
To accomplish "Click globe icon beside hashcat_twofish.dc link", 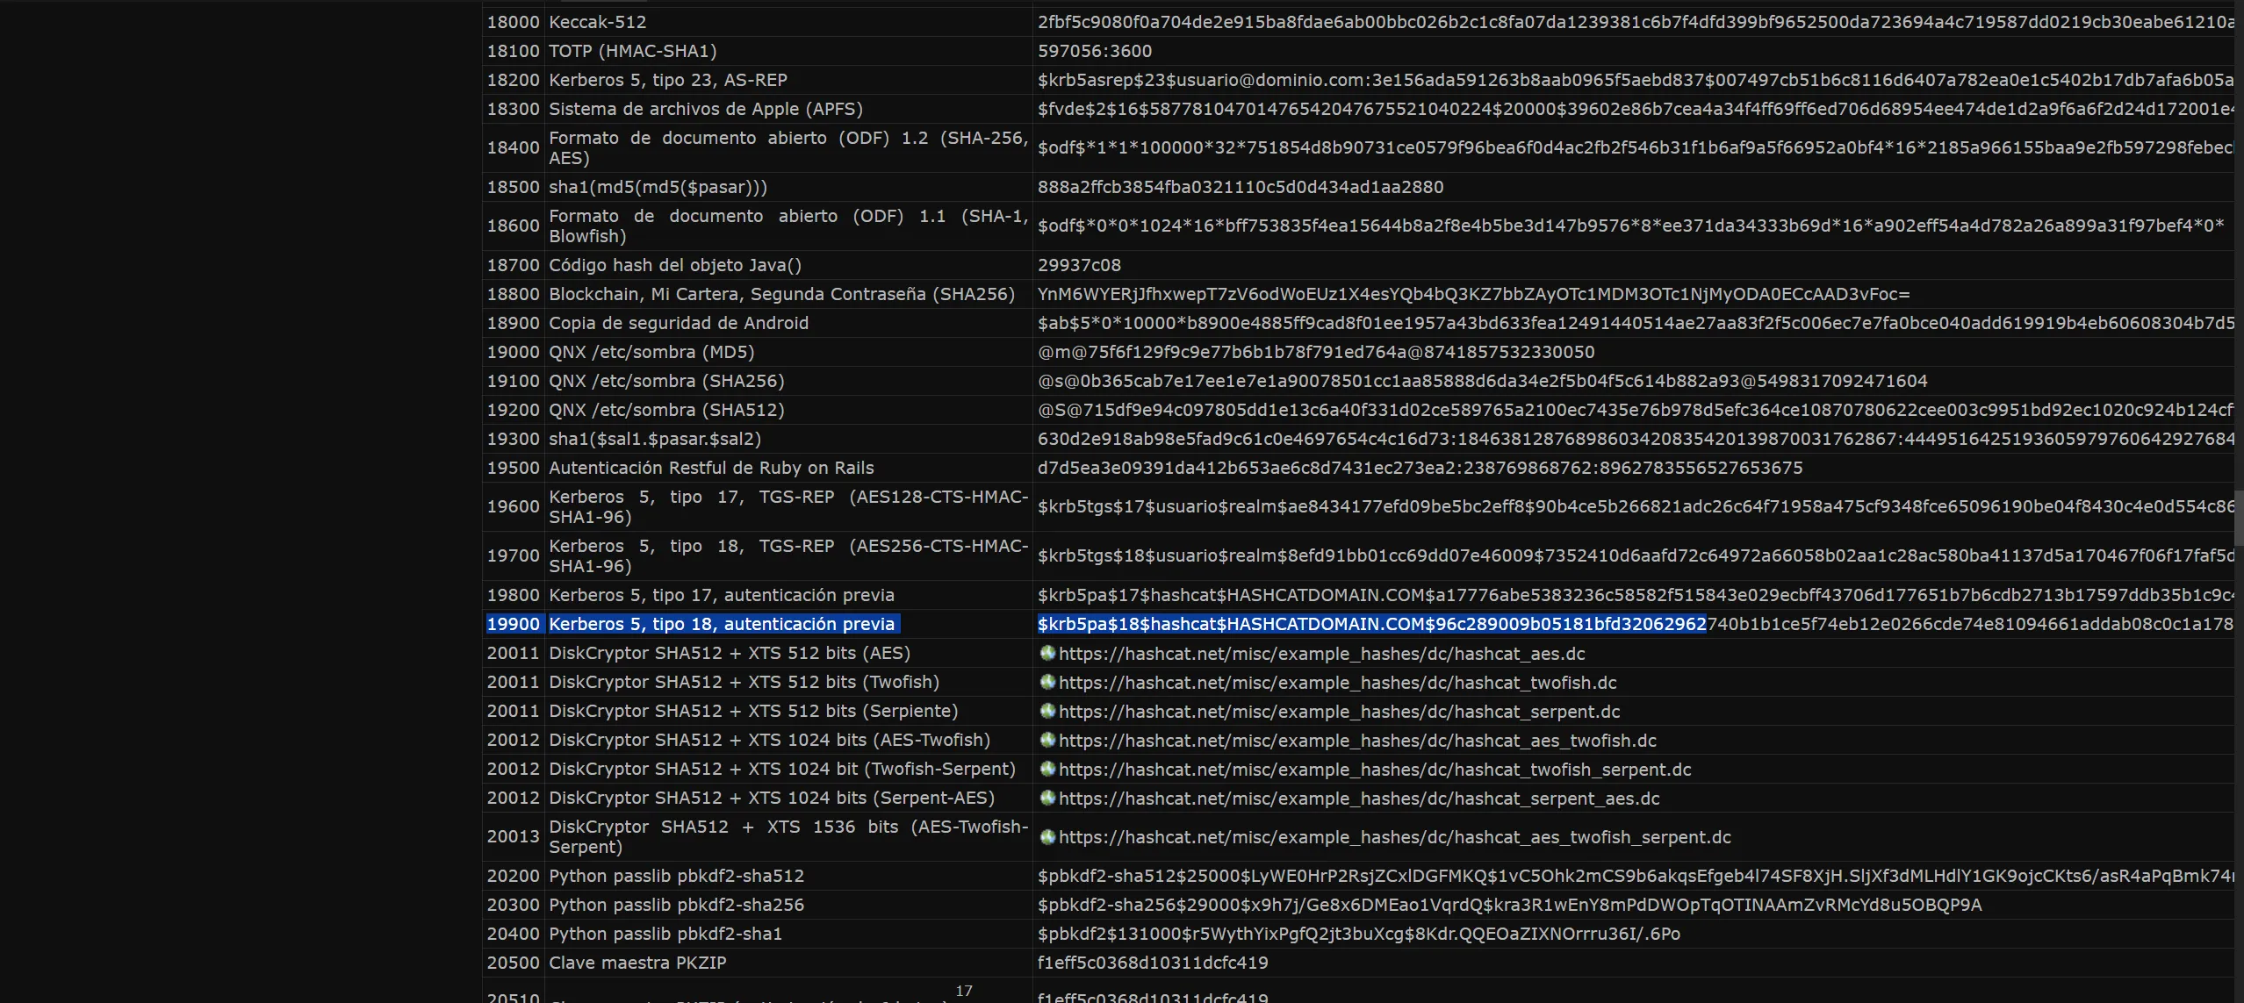I will point(1047,682).
